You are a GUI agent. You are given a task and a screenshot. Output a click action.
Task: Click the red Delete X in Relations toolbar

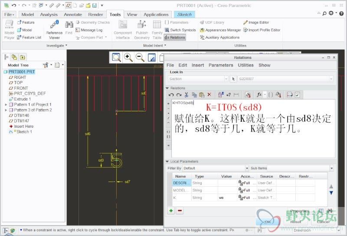pyautogui.click(x=210, y=95)
